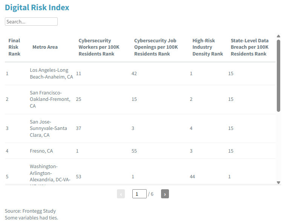
Task: Sort by Final Risk Rank column header
Action: (14, 47)
